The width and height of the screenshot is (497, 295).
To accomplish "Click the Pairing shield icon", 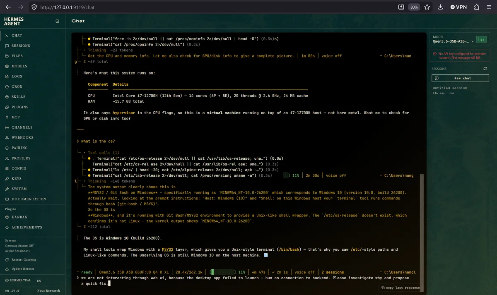I will coord(7,148).
